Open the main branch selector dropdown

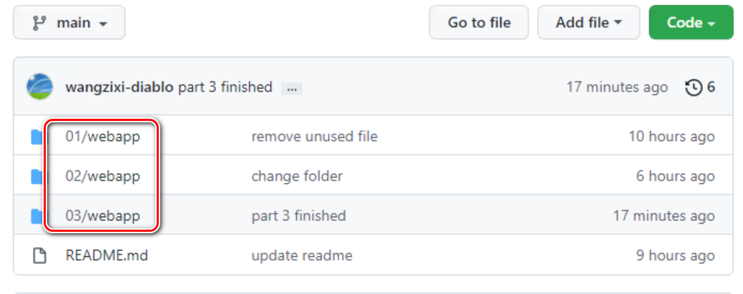click(69, 23)
